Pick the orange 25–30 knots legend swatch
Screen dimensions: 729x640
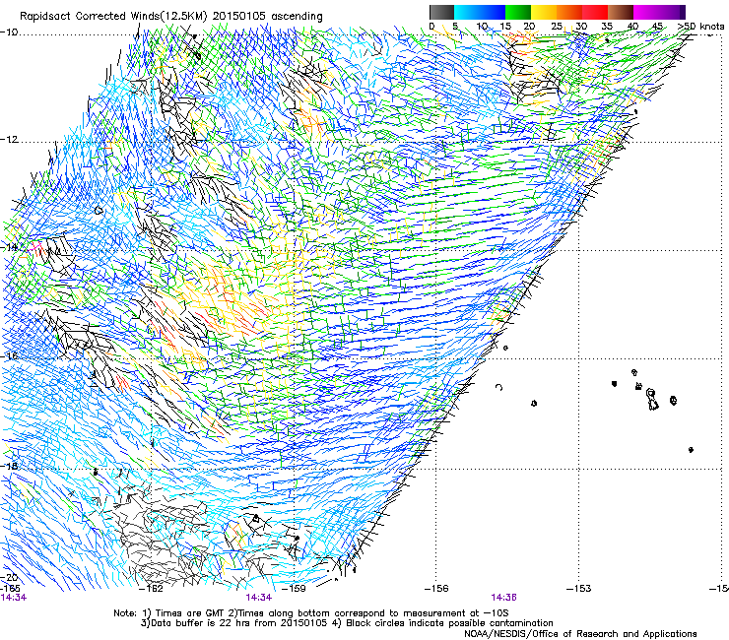569,12
